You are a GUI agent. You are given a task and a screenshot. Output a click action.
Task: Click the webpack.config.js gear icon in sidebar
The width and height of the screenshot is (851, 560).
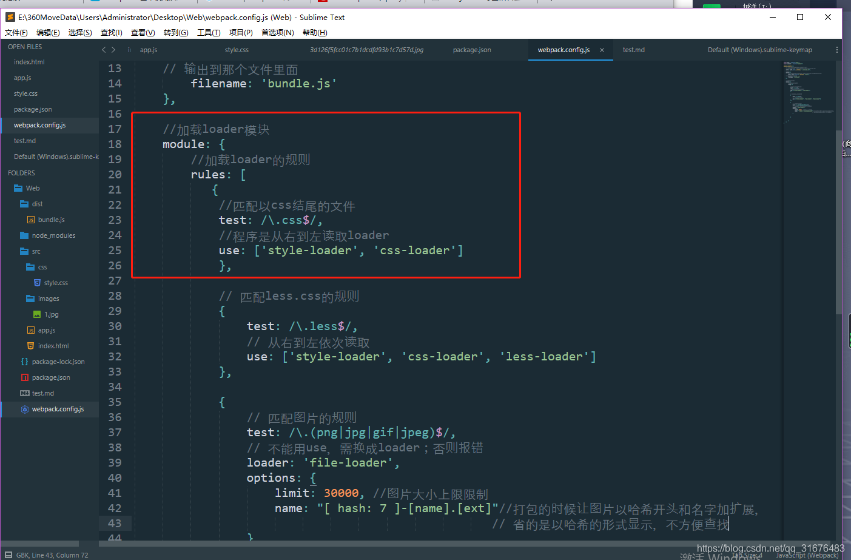tap(24, 408)
